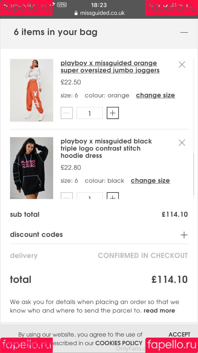Expand the discount codes section
Screen dimensions: 198x353
point(184,235)
